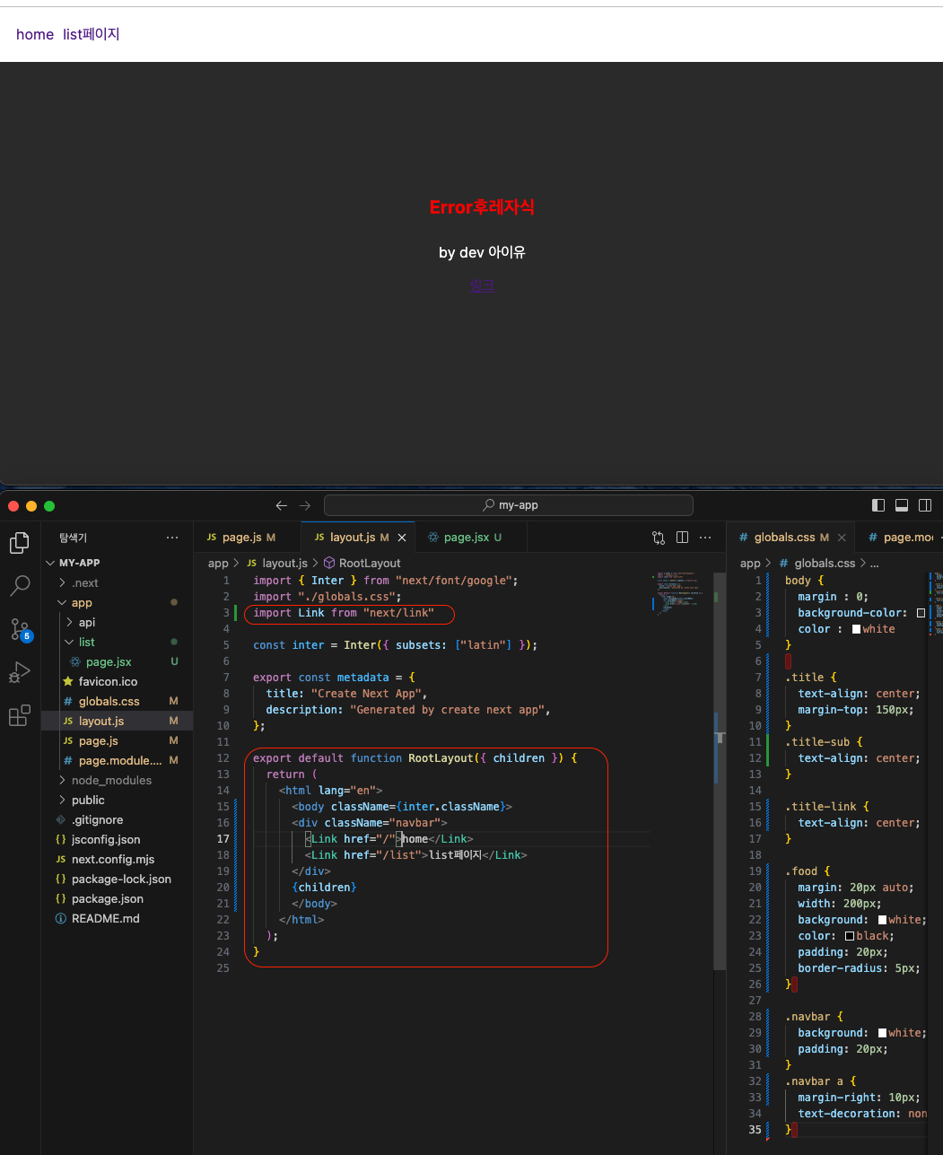Split the layout.js editor to the right
Screen dimensions: 943x1155
coord(682,538)
